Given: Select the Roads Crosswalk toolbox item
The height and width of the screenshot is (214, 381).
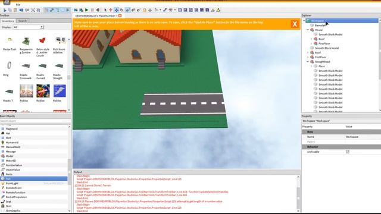Looking at the screenshot, I should 26,70.
